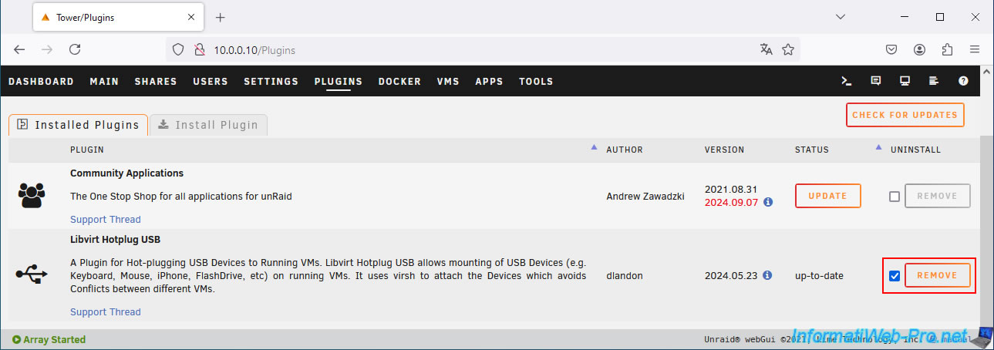Uncheck the Libvirt Hotplug USB checkbox
The width and height of the screenshot is (994, 350).
click(895, 276)
